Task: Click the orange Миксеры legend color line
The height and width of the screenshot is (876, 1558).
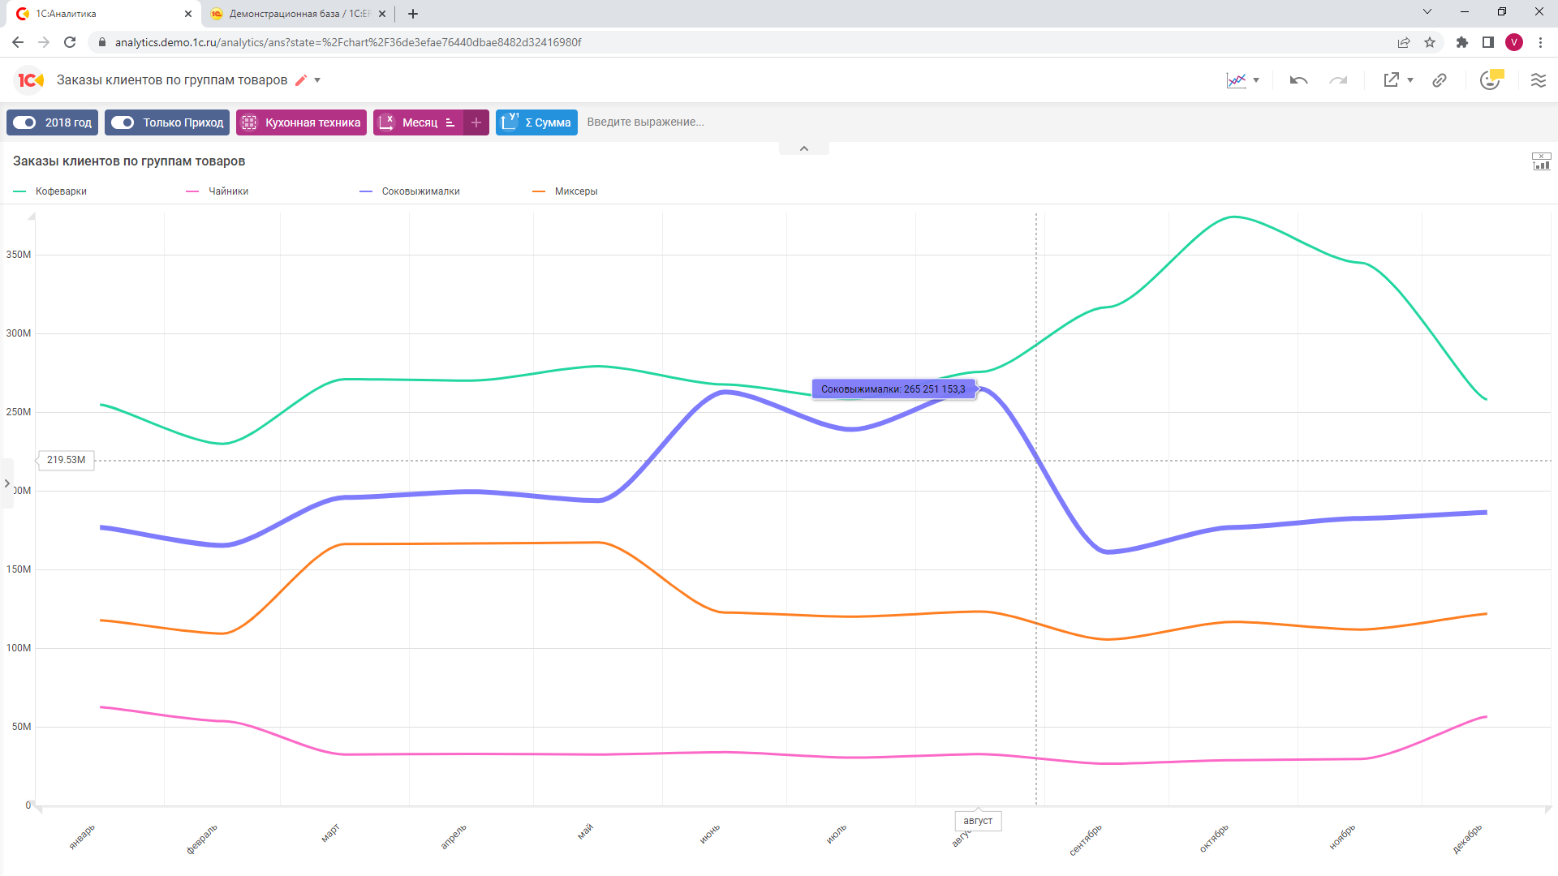Action: coord(539,191)
